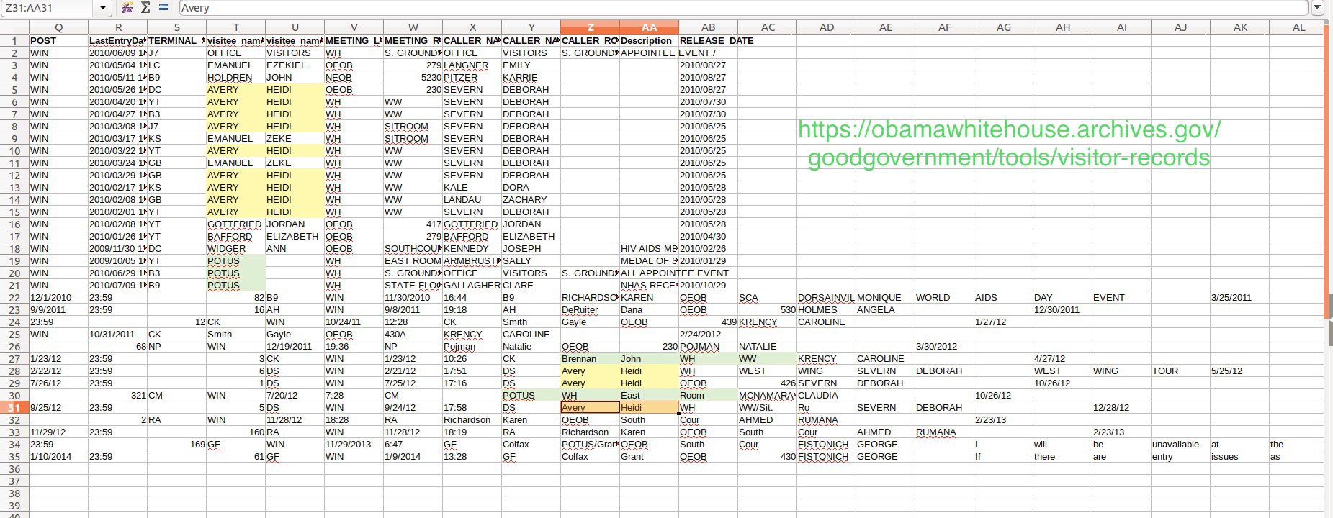Click the HOLMES cell
This screenshot has height=518, width=1333.
click(826, 309)
